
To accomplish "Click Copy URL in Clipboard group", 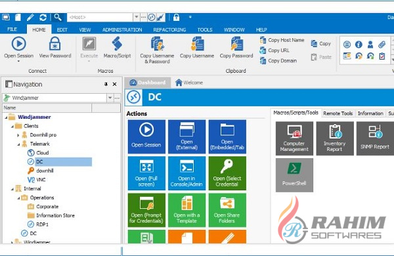I will 274,51.
